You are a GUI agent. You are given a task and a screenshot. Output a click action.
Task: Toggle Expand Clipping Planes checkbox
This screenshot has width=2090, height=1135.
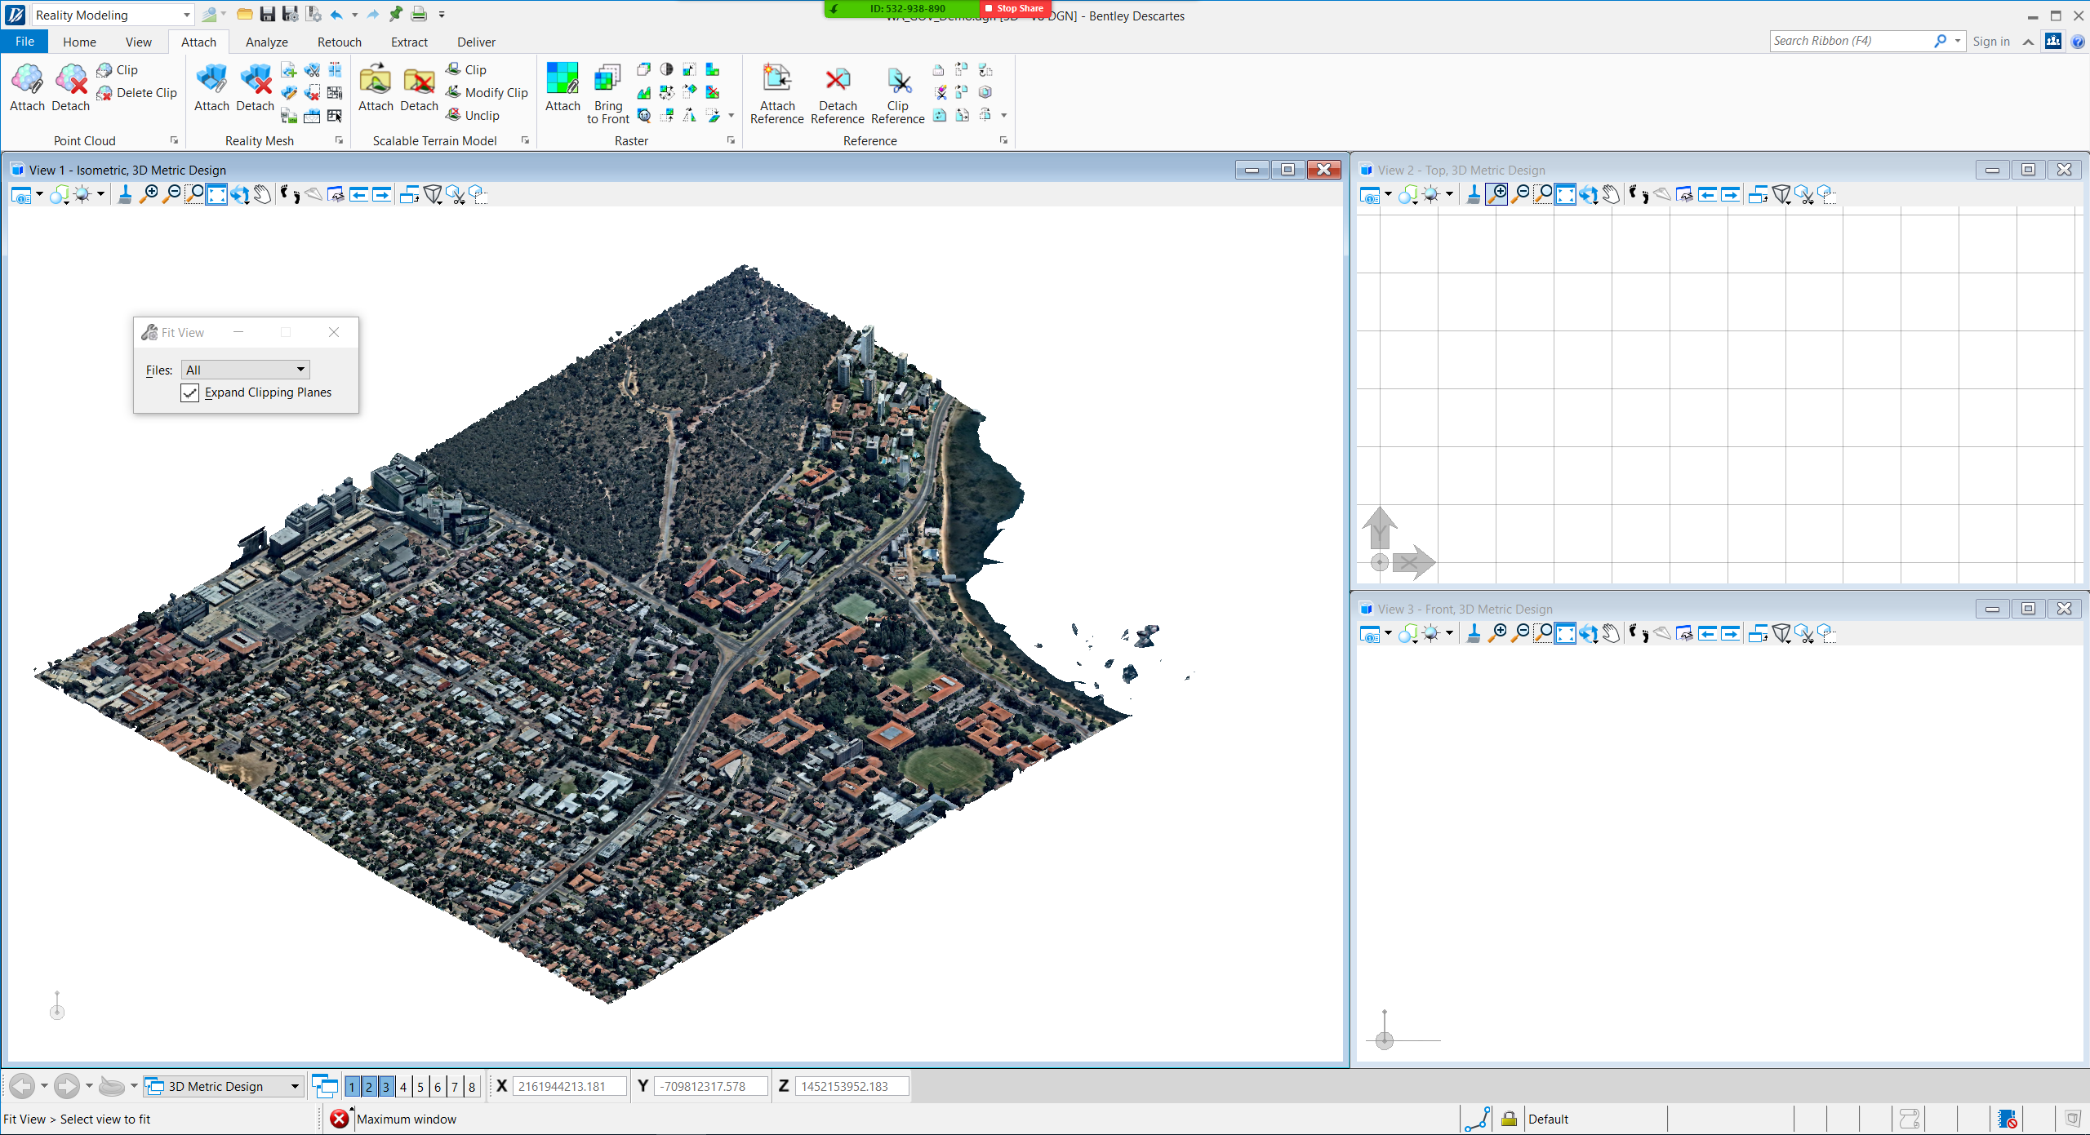click(190, 392)
